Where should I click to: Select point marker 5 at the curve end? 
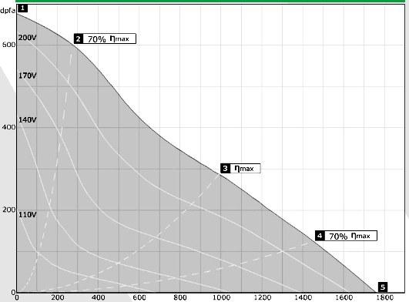point(383,287)
